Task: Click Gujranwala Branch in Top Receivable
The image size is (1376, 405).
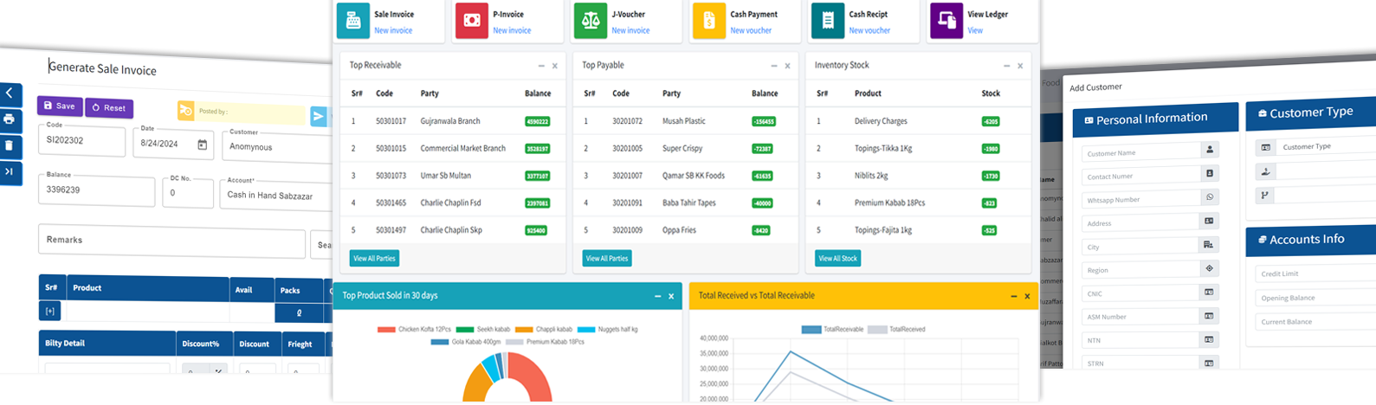Action: (450, 121)
